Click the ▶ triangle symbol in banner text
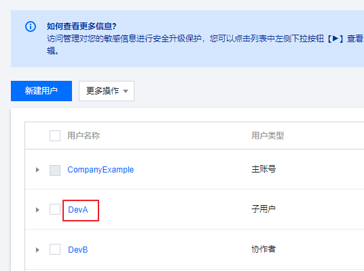364x271 pixels. pos(335,38)
